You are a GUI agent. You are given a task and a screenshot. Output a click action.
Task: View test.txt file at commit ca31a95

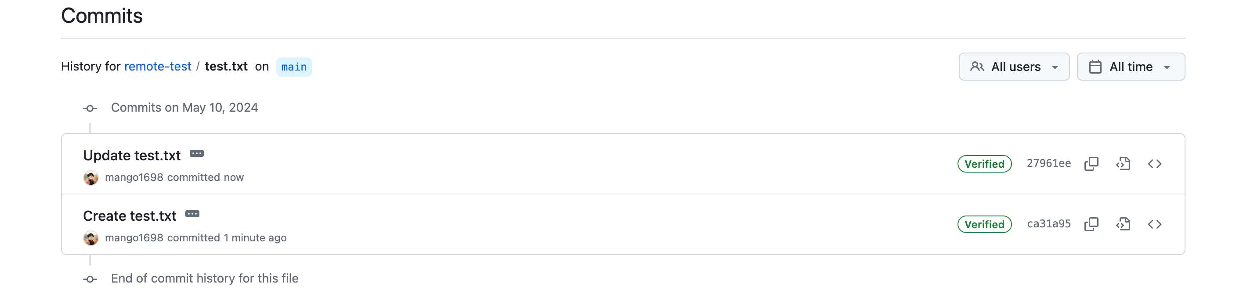click(1123, 224)
